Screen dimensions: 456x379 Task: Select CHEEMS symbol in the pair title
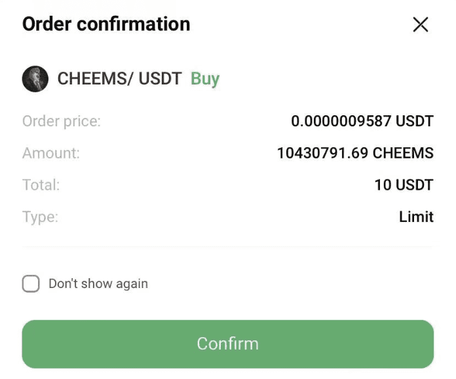click(92, 79)
